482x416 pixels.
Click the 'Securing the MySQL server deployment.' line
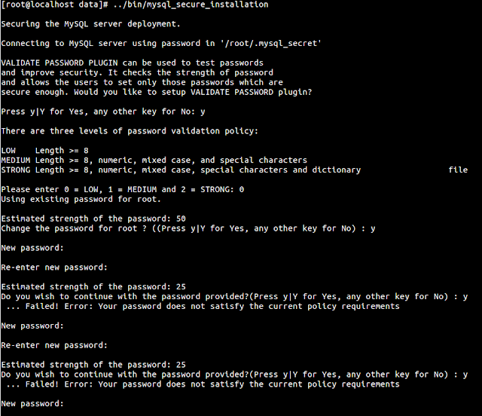pyautogui.click(x=90, y=24)
